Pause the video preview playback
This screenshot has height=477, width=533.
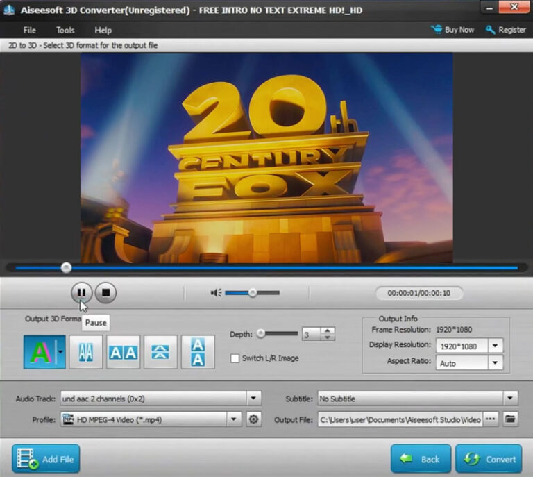click(82, 292)
